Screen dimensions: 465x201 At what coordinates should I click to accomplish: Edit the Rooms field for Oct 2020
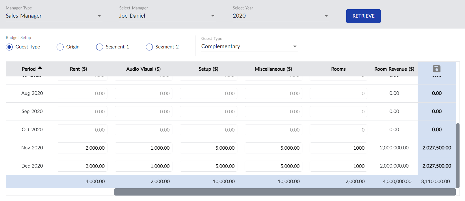(338, 130)
